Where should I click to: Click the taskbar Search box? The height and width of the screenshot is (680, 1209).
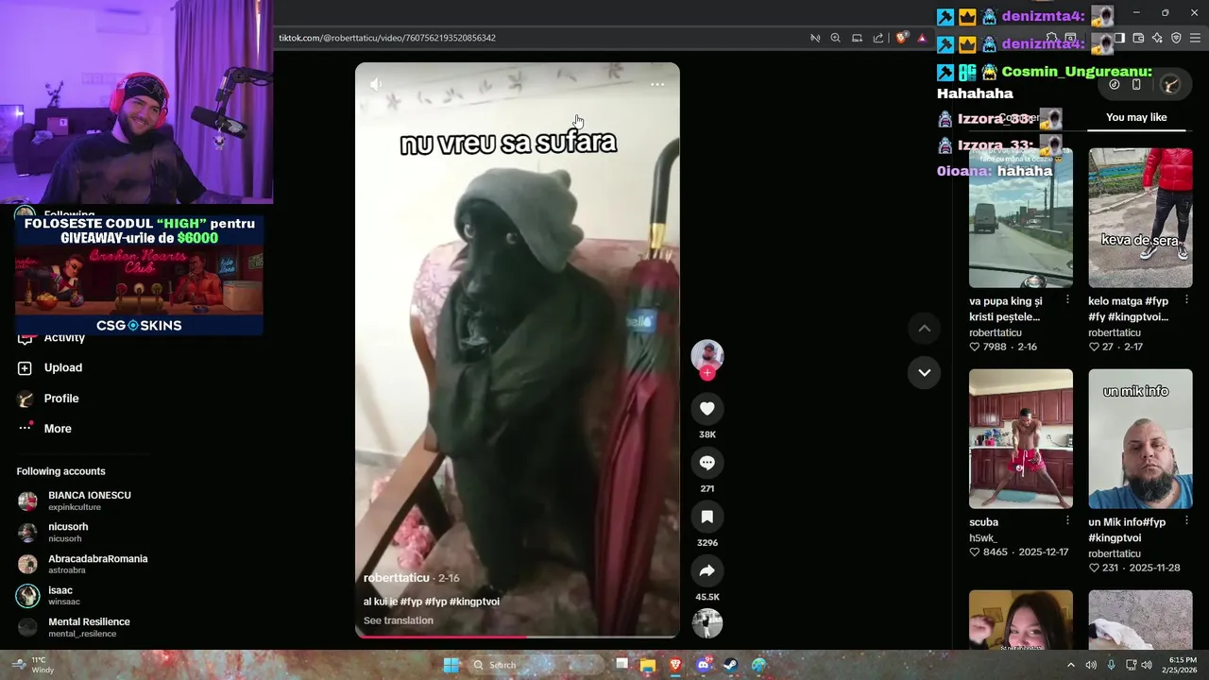tap(536, 665)
